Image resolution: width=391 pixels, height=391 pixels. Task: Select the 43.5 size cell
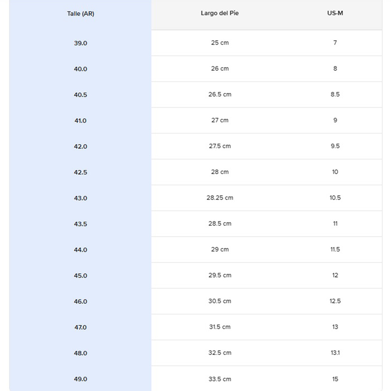(x=80, y=224)
